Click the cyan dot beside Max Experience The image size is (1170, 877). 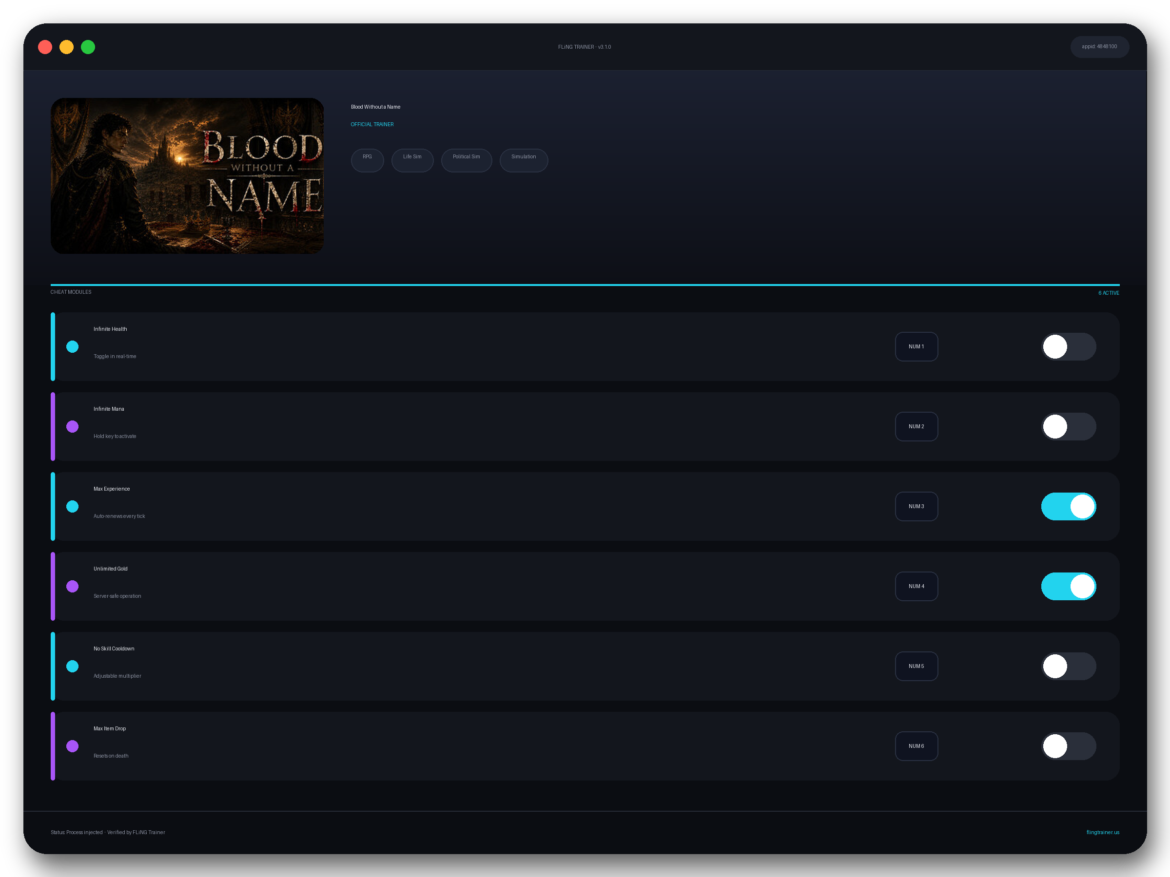point(73,506)
